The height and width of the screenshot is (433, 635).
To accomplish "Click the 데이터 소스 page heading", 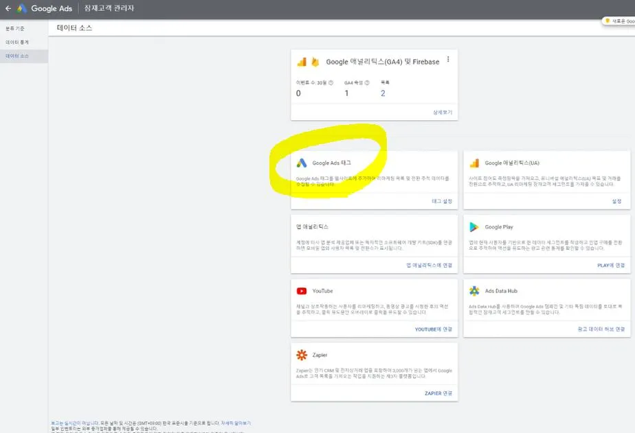I will click(74, 28).
